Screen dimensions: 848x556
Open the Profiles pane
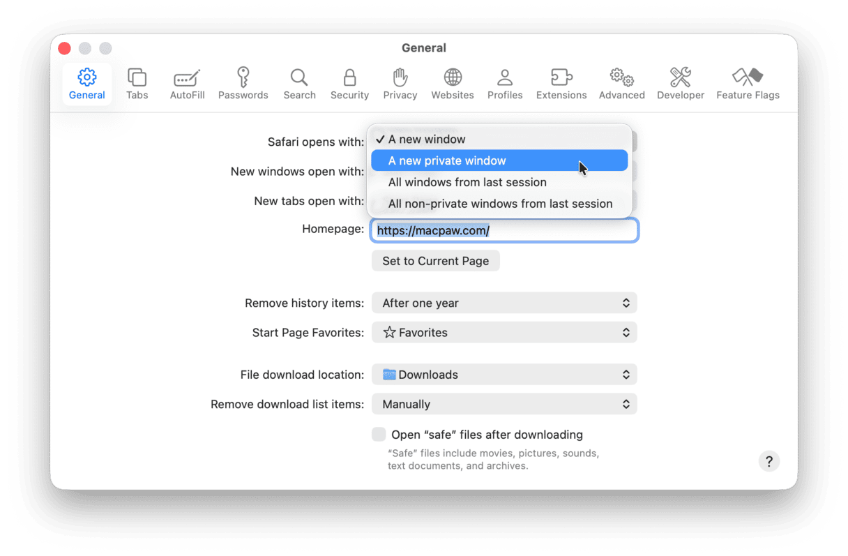[505, 84]
